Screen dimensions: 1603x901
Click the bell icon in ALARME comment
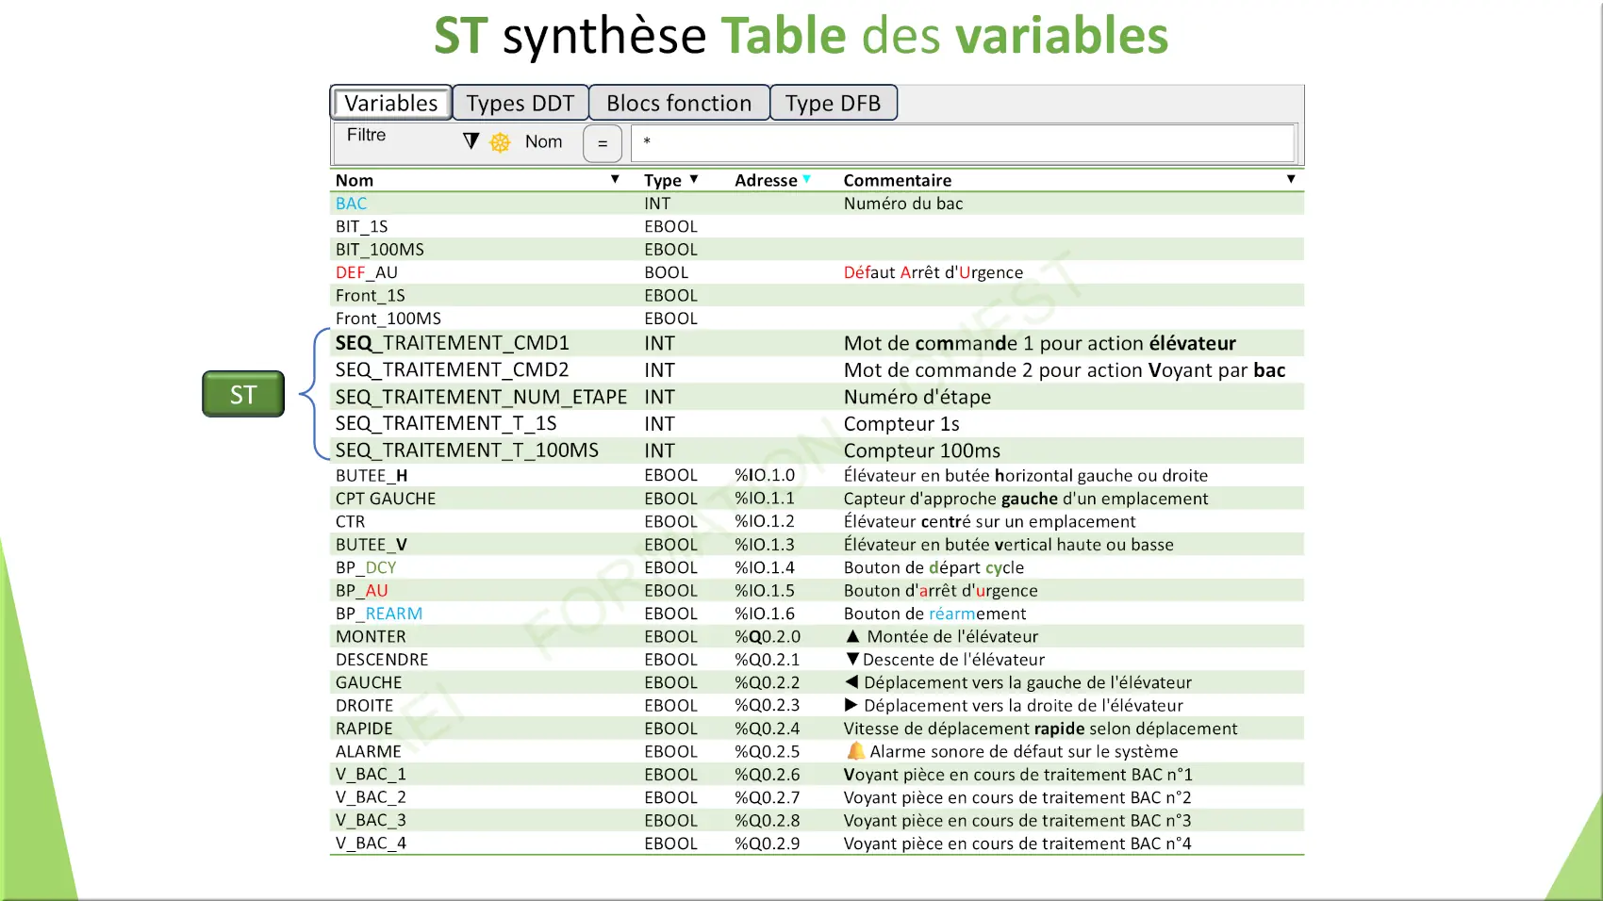pyautogui.click(x=855, y=751)
